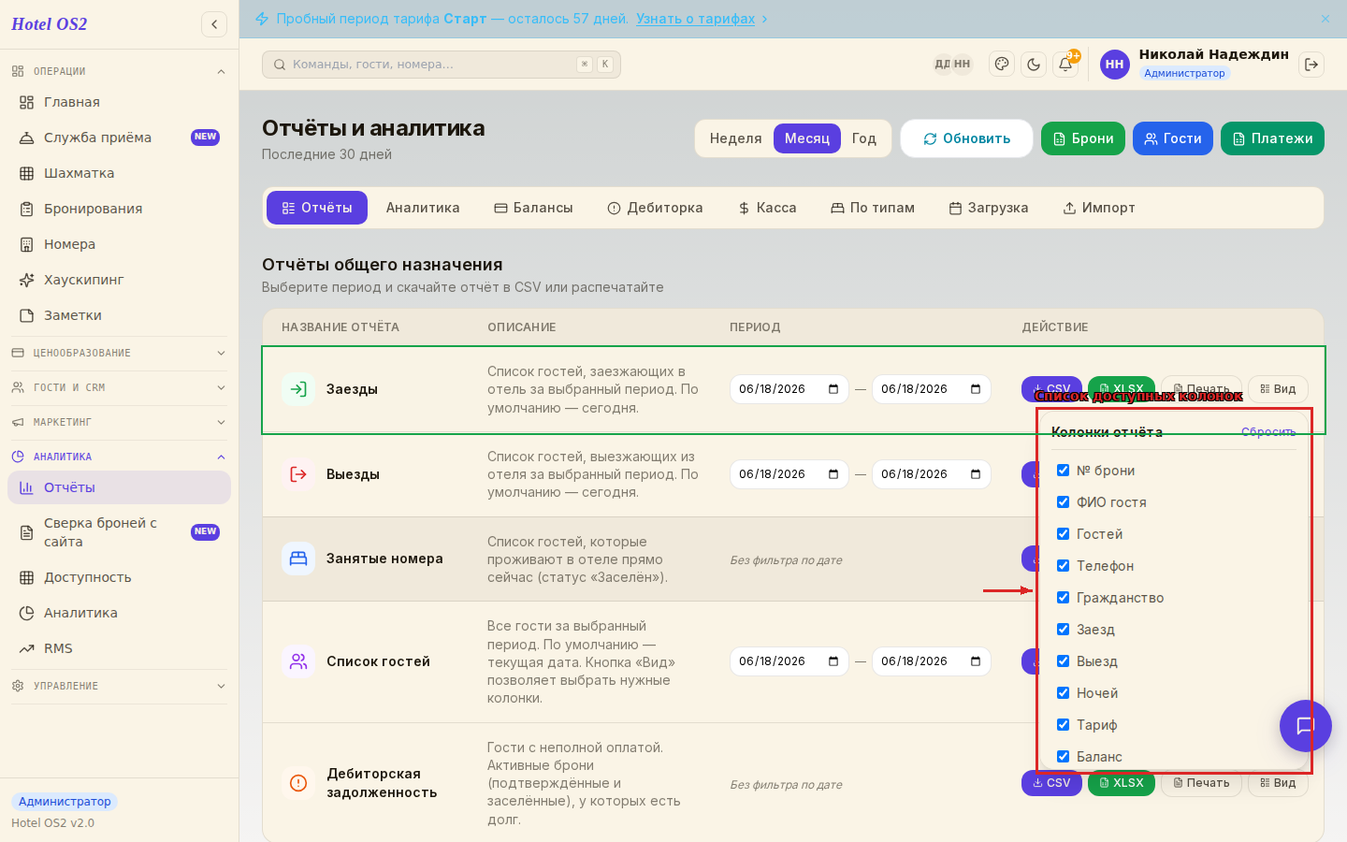Switch to the Балансы tab

[x=533, y=208]
